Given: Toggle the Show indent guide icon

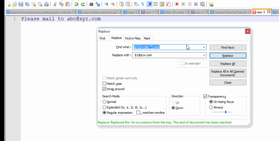Looking at the screenshot, I should coord(149,4).
